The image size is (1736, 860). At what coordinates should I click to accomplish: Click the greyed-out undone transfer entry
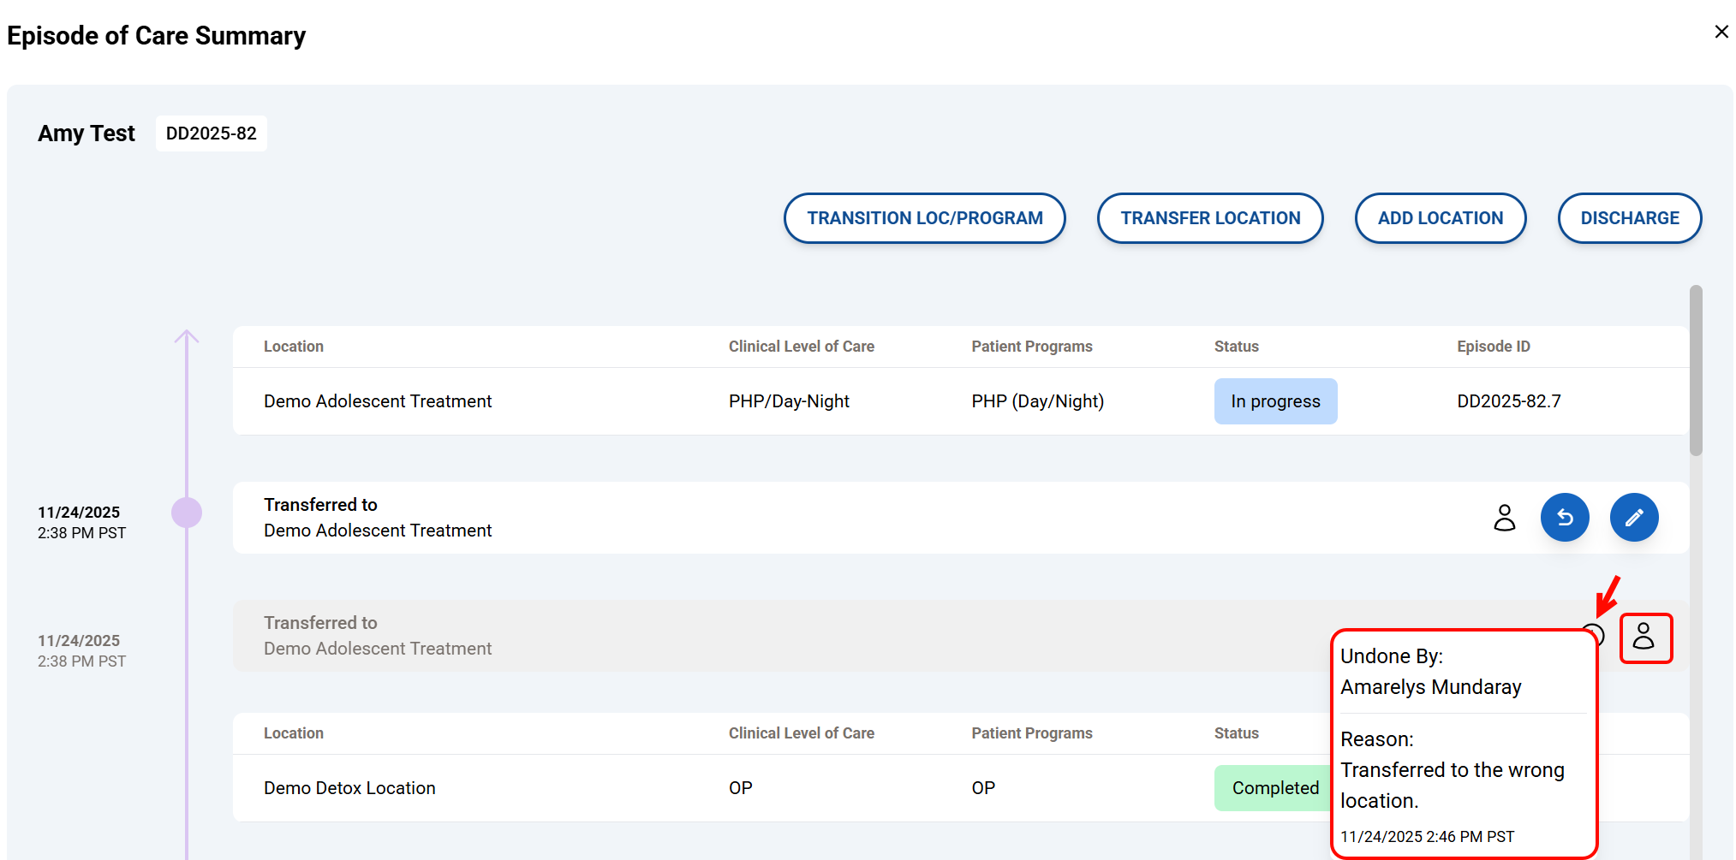[377, 636]
